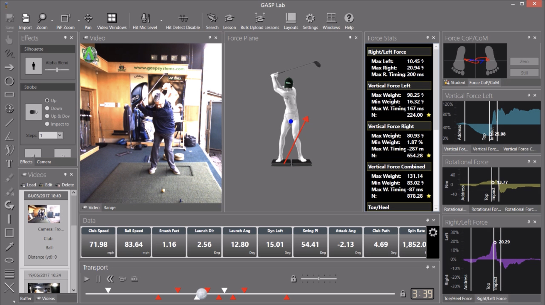
Task: Open the Data panel settings gear
Action: pos(433,232)
